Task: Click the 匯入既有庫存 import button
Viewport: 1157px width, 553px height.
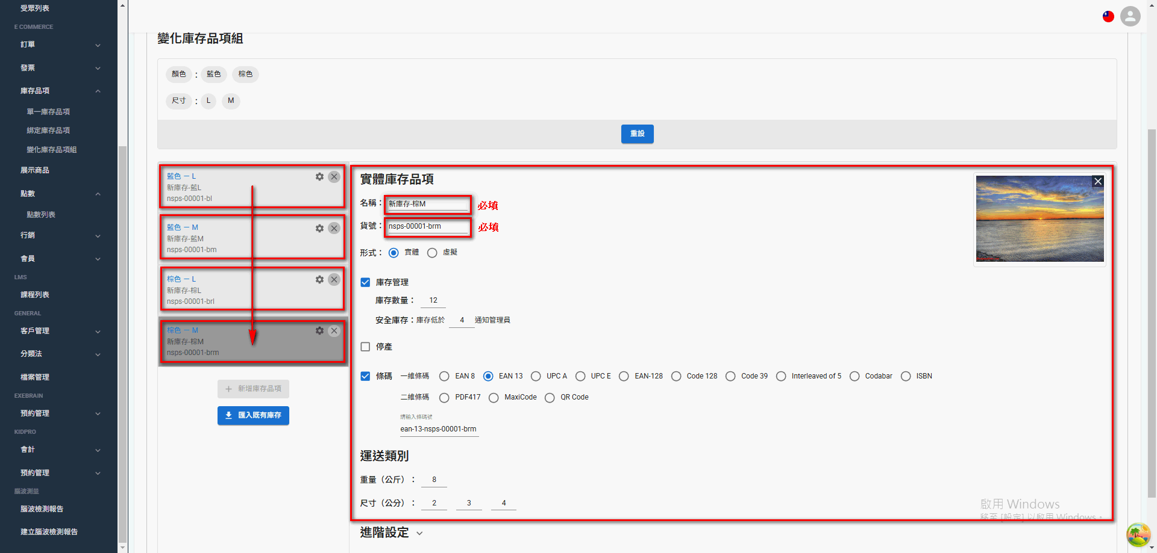Action: (253, 415)
